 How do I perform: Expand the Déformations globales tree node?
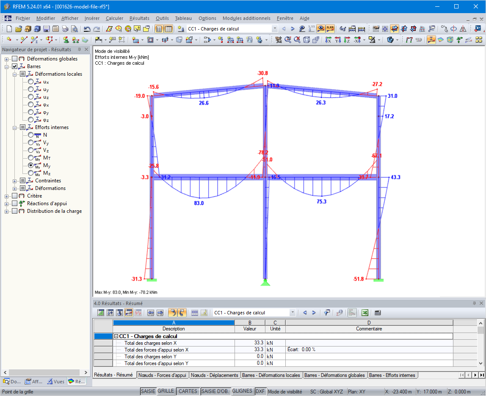coord(6,59)
